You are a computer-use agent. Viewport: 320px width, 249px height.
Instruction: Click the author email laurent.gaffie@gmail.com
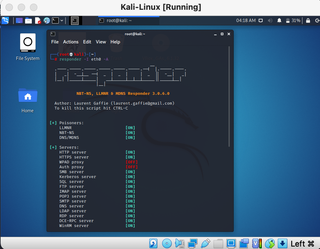tap(143, 103)
